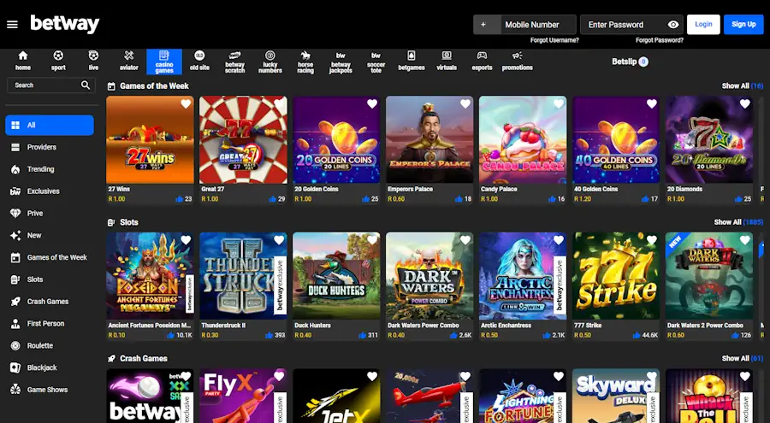
Task: Click the betway logo
Action: pyautogui.click(x=65, y=24)
